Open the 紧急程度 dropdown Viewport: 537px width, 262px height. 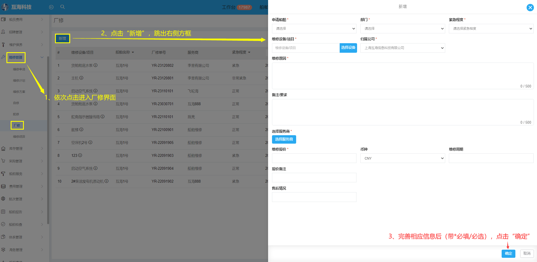click(491, 29)
